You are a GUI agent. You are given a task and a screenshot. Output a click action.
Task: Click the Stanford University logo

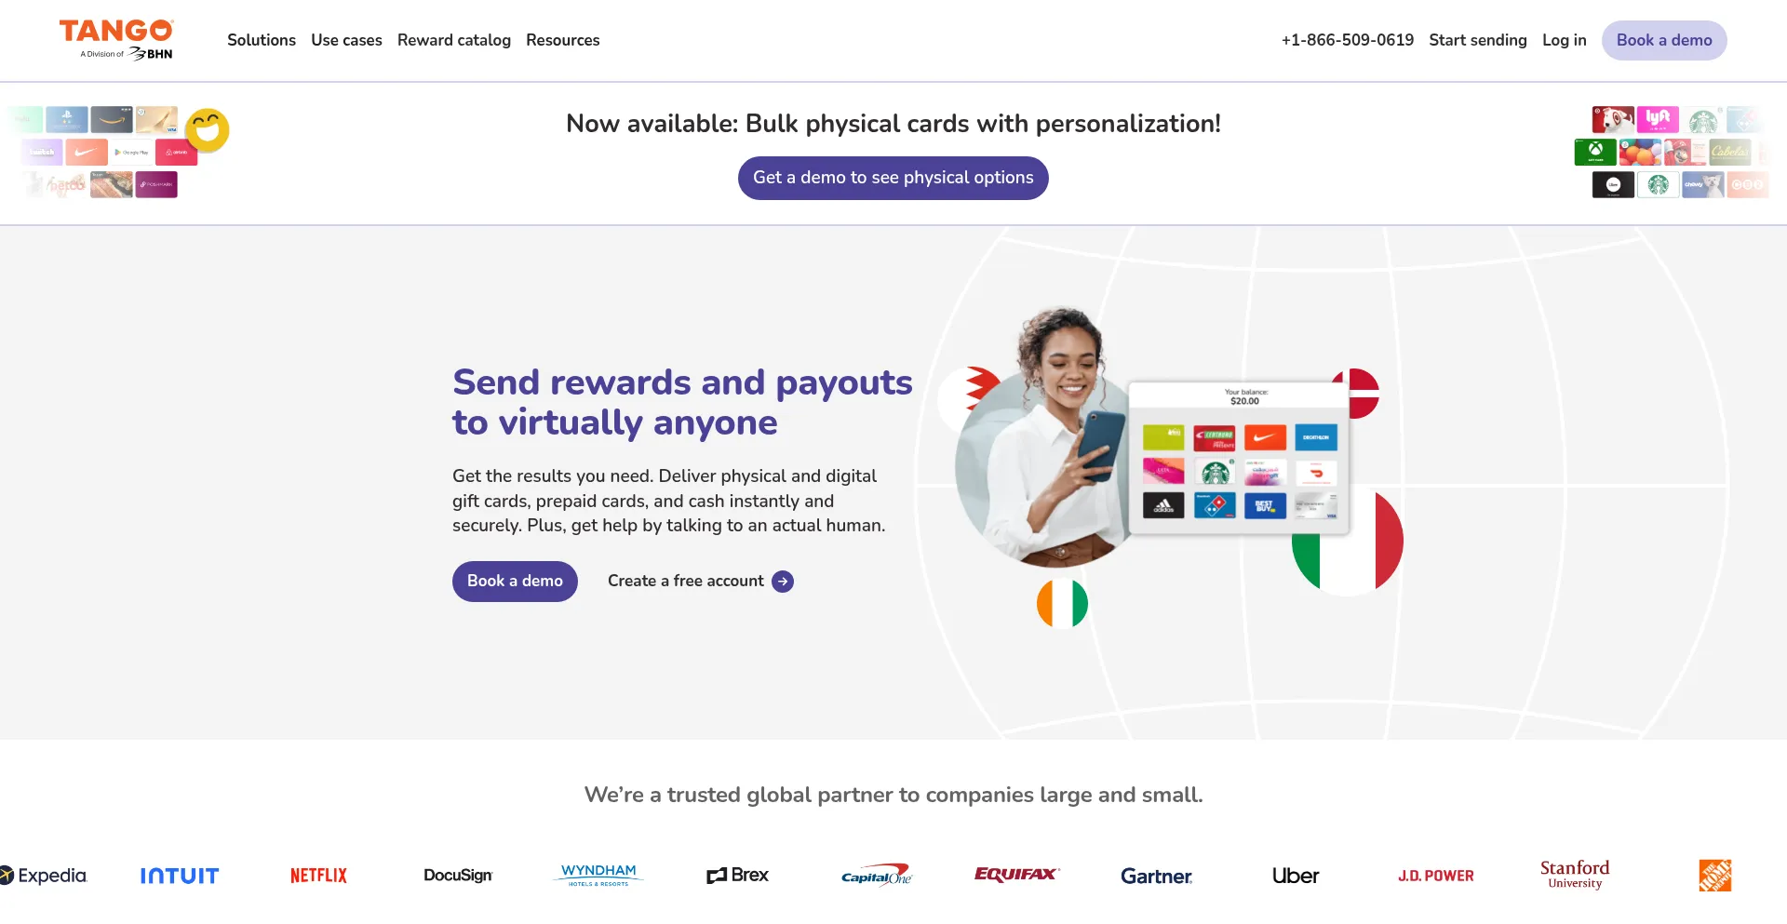point(1575,875)
